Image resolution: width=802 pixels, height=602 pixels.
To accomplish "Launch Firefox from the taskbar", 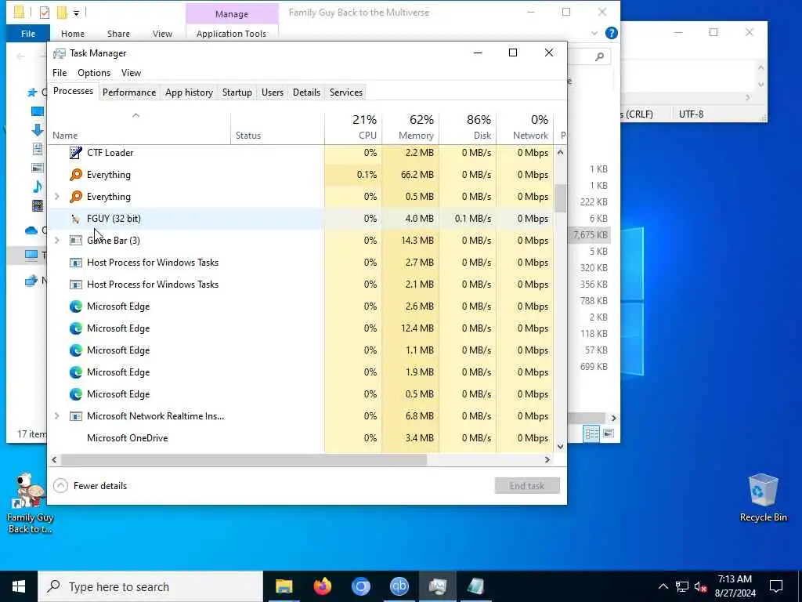I will tap(322, 586).
